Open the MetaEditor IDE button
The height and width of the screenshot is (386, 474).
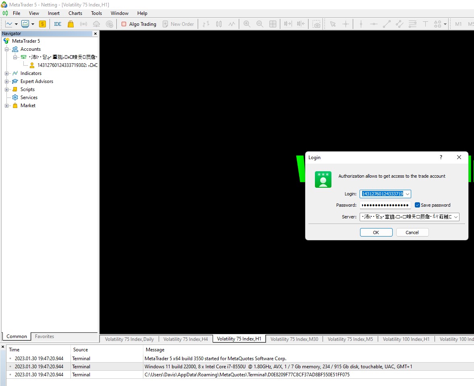[x=58, y=24]
